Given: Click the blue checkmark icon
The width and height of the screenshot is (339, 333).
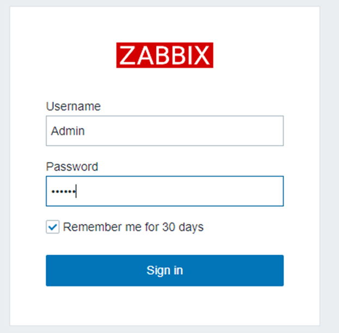Looking at the screenshot, I should pyautogui.click(x=52, y=227).
